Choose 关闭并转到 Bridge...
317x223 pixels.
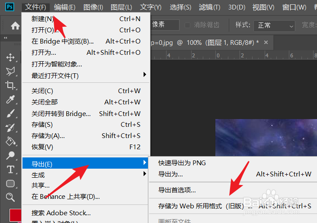pyautogui.click(x=86, y=113)
